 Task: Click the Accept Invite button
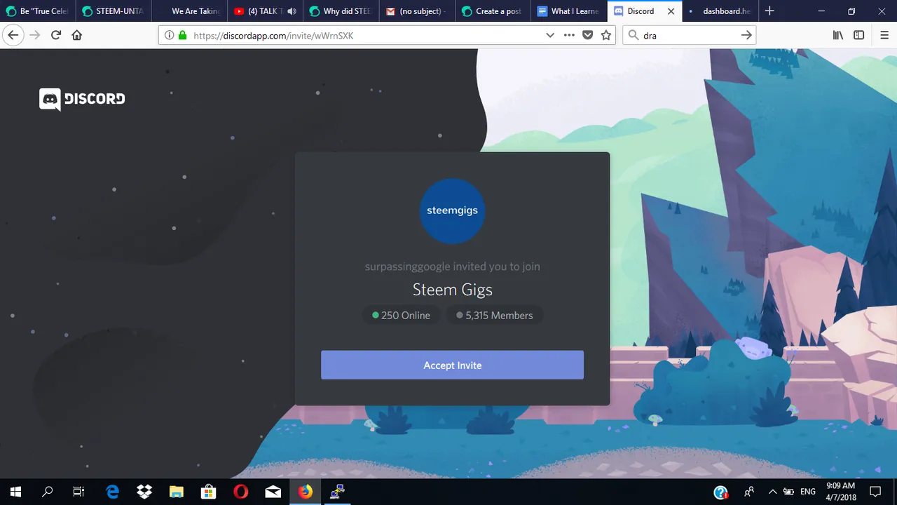click(452, 365)
